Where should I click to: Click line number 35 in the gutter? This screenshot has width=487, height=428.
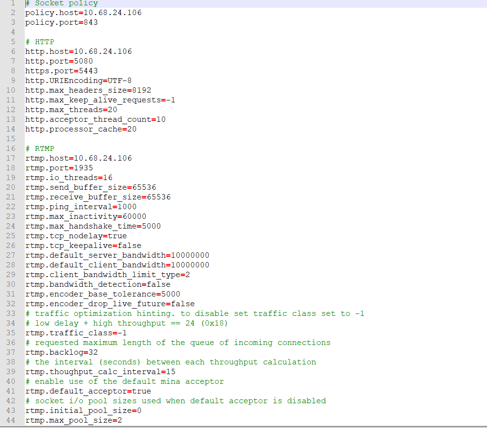tap(11, 333)
